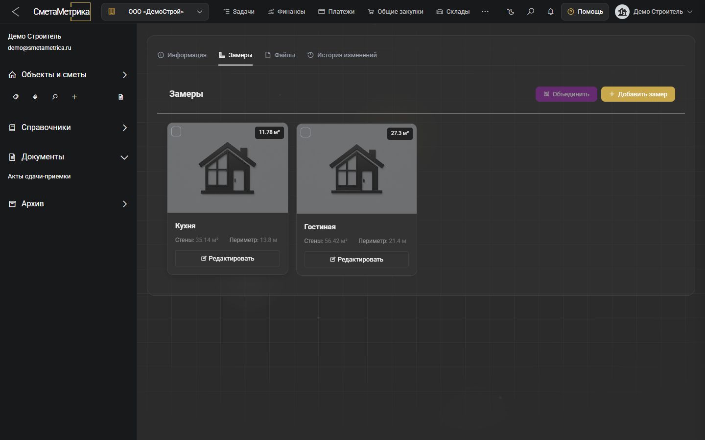Click the user avatar in the top bar
This screenshot has width=705, height=440.
622,12
